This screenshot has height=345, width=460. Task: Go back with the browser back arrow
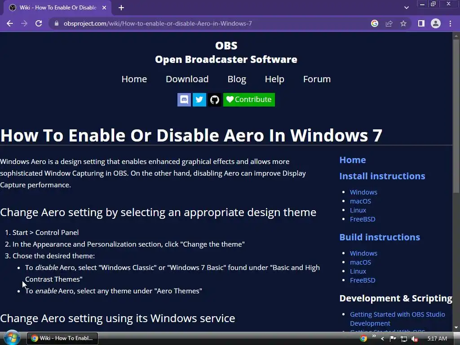click(x=10, y=23)
